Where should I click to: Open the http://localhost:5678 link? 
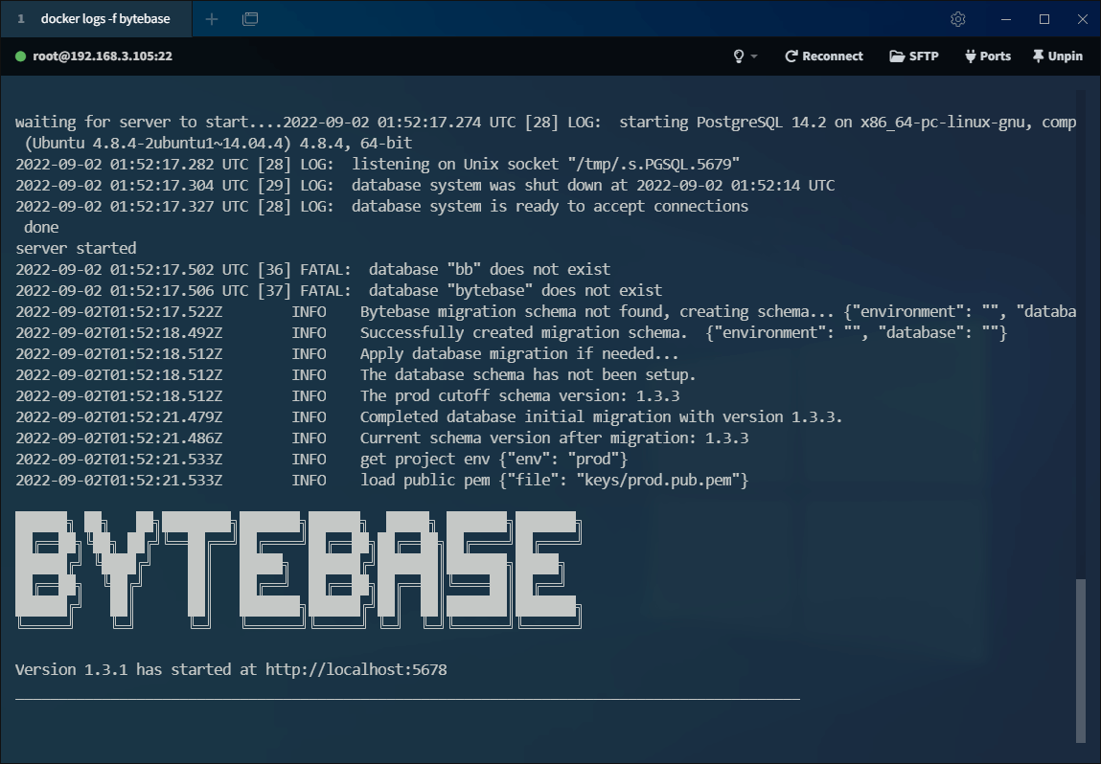click(x=356, y=669)
